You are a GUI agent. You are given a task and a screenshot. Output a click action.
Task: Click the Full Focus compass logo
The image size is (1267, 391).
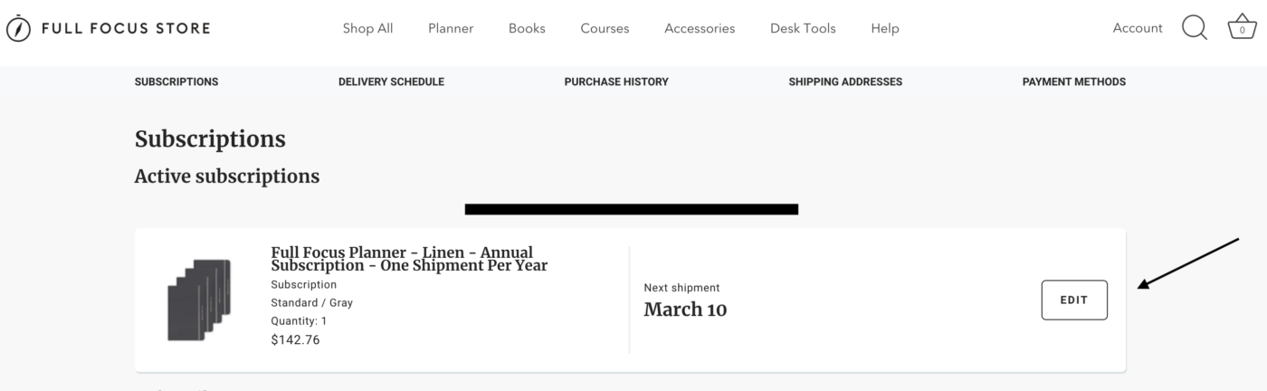tap(18, 28)
